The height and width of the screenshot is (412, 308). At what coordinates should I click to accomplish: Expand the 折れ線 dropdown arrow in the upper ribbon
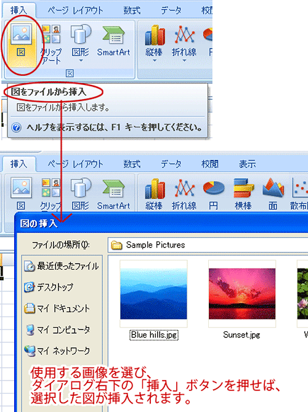[184, 61]
